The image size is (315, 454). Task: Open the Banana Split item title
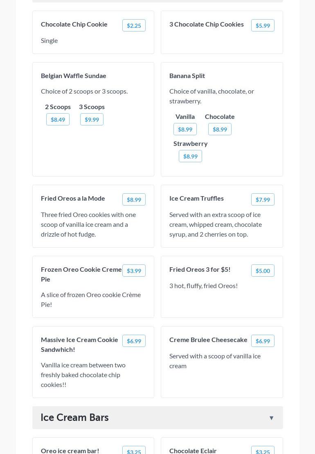tap(187, 76)
